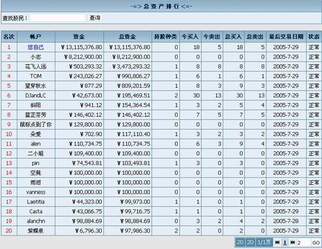Select page 1 link in pagination

tap(285, 243)
